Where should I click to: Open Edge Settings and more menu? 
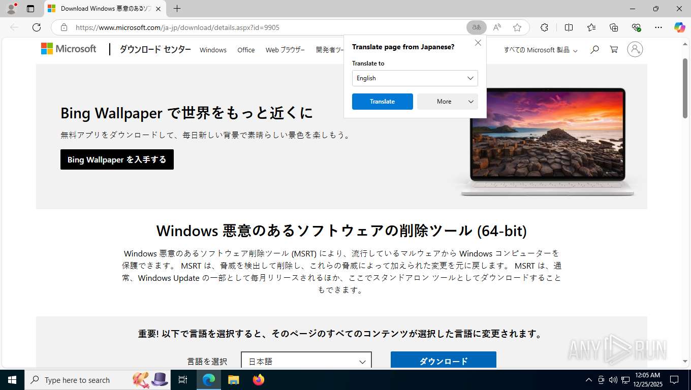[x=658, y=27]
